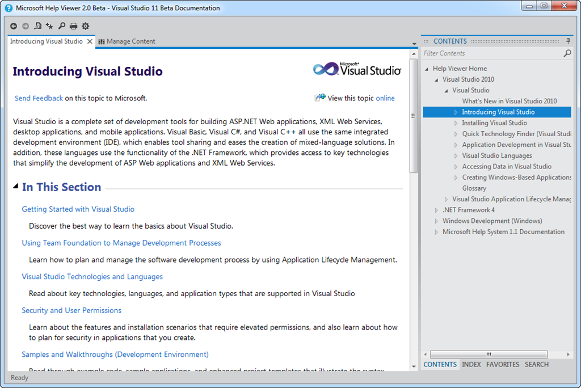Expand the Introducing Visual Studio node

pyautogui.click(x=456, y=112)
